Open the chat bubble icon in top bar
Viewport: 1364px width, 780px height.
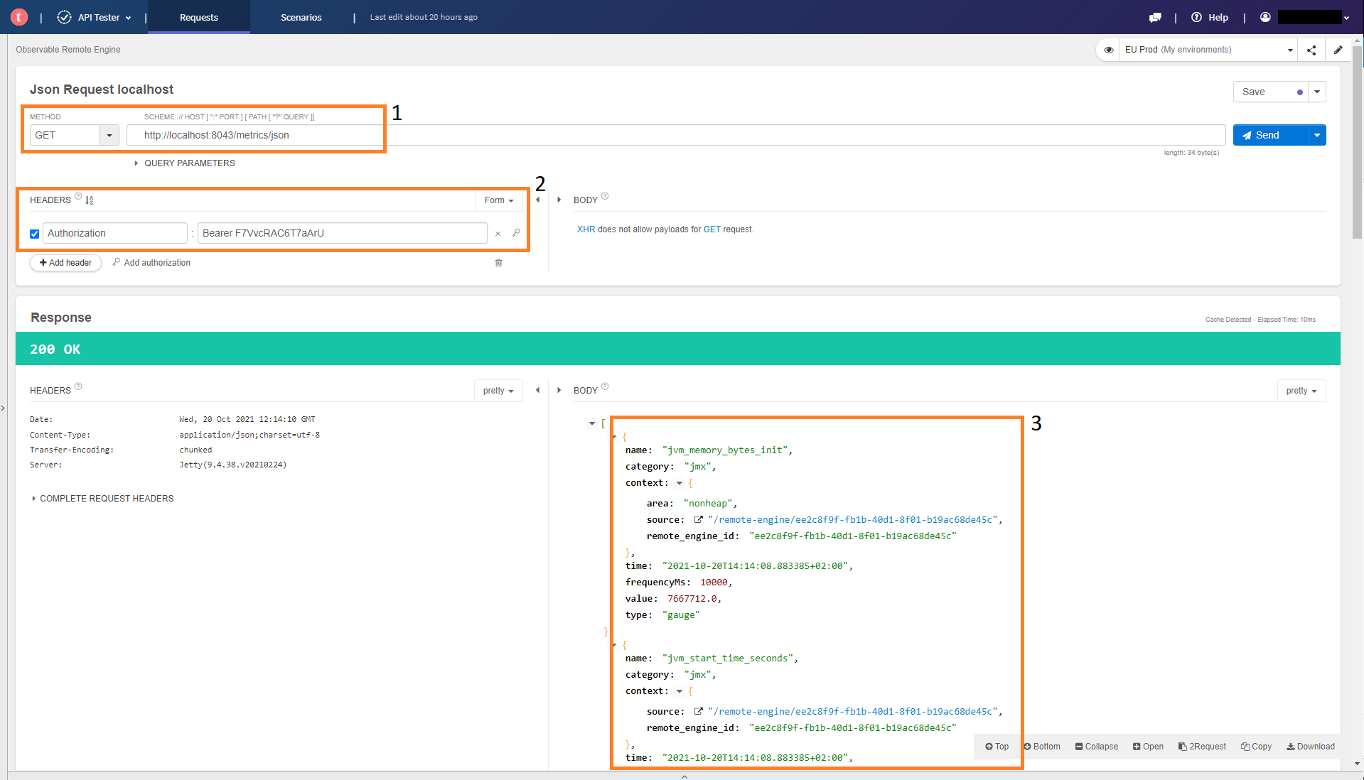coord(1155,17)
